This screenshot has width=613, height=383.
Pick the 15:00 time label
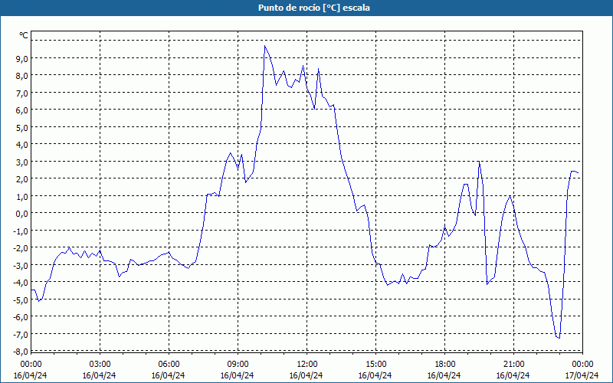click(375, 365)
